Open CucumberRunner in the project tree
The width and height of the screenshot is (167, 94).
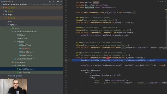(x=26, y=59)
